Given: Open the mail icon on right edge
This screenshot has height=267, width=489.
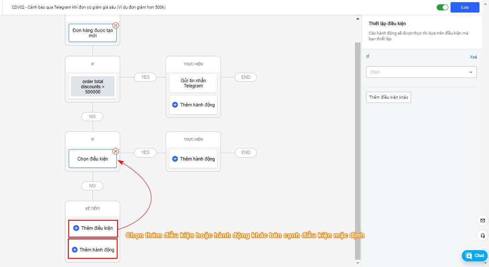Looking at the screenshot, I should point(483,220).
